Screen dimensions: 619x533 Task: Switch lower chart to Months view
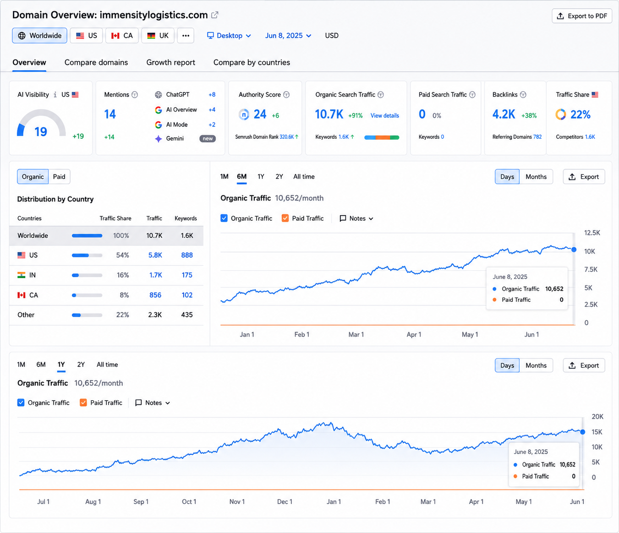click(x=536, y=365)
